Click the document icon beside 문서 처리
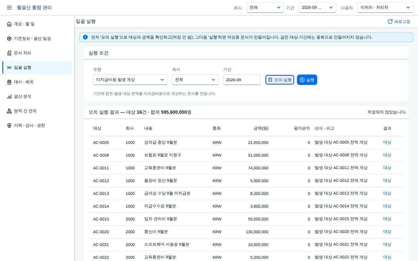Screen dimensions: 418x261 click(9, 53)
